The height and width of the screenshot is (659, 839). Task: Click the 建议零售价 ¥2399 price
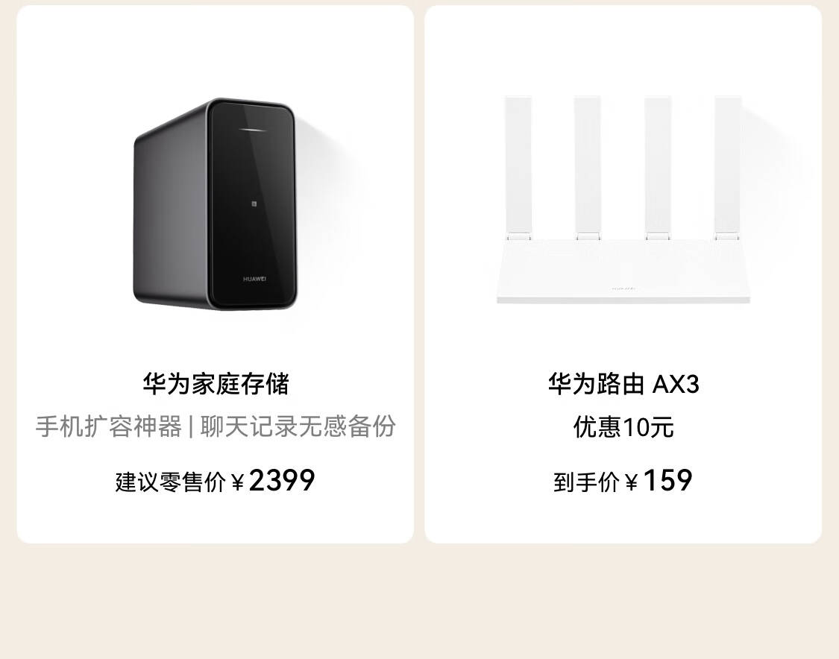[215, 480]
